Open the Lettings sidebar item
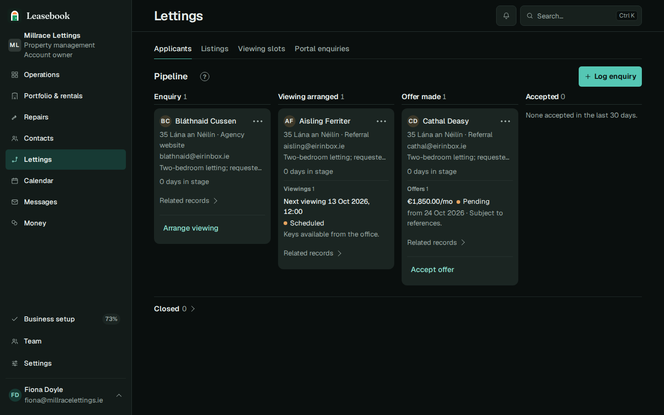This screenshot has height=415, width=664. pyautogui.click(x=65, y=160)
